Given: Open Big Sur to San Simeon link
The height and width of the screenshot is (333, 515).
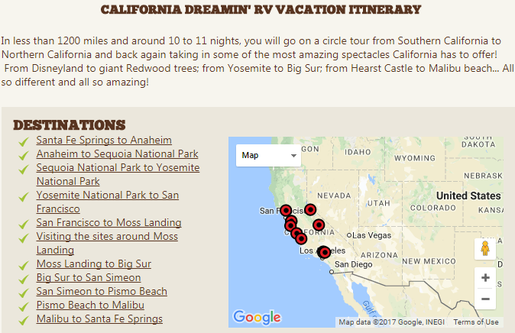Looking at the screenshot, I should pos(89,277).
